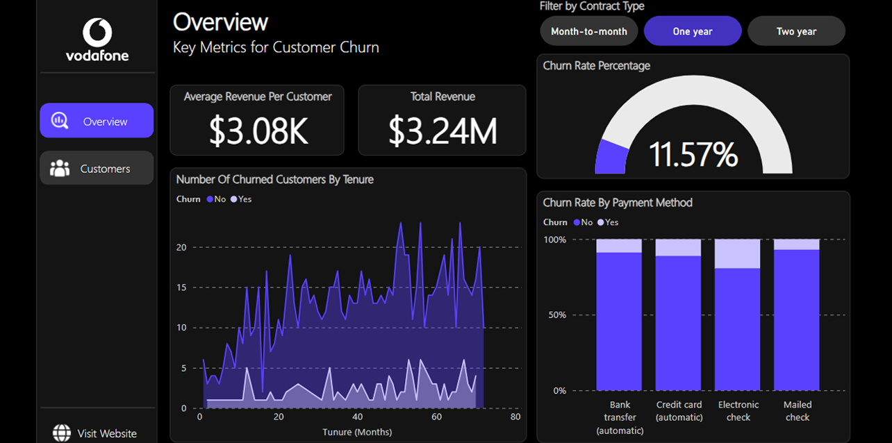Click the No legend dot in payment chart
The width and height of the screenshot is (892, 443).
point(577,222)
